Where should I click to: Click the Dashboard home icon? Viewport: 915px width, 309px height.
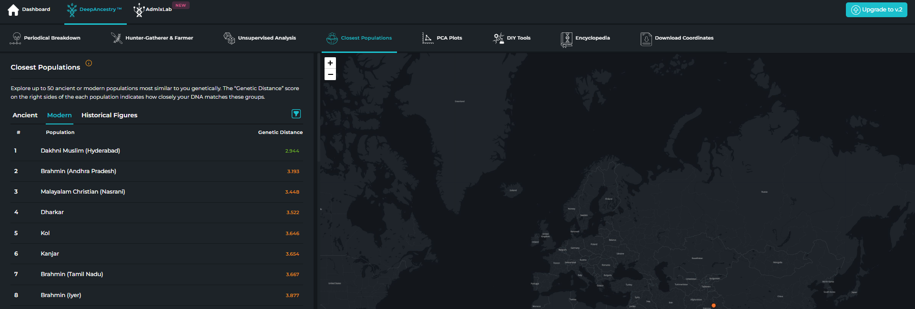coord(13,10)
